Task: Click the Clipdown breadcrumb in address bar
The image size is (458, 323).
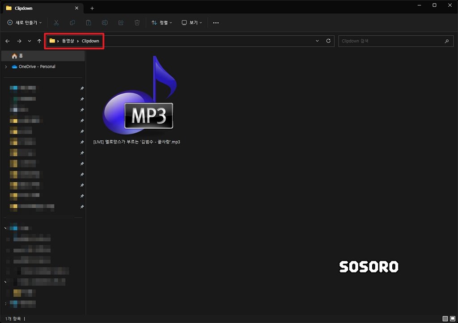Action: [90, 41]
